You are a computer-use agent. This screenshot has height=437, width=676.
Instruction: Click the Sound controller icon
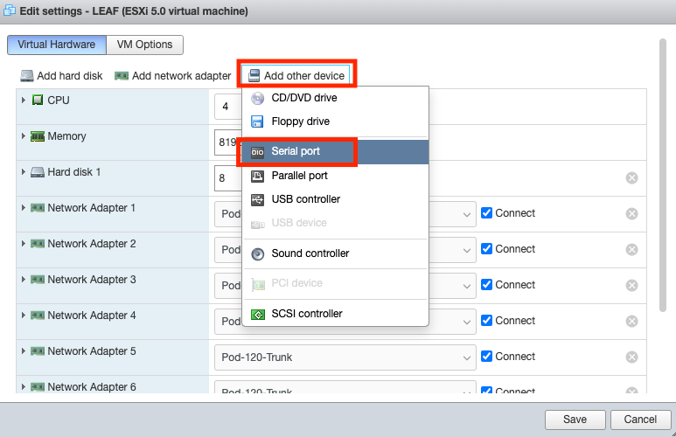(x=257, y=253)
